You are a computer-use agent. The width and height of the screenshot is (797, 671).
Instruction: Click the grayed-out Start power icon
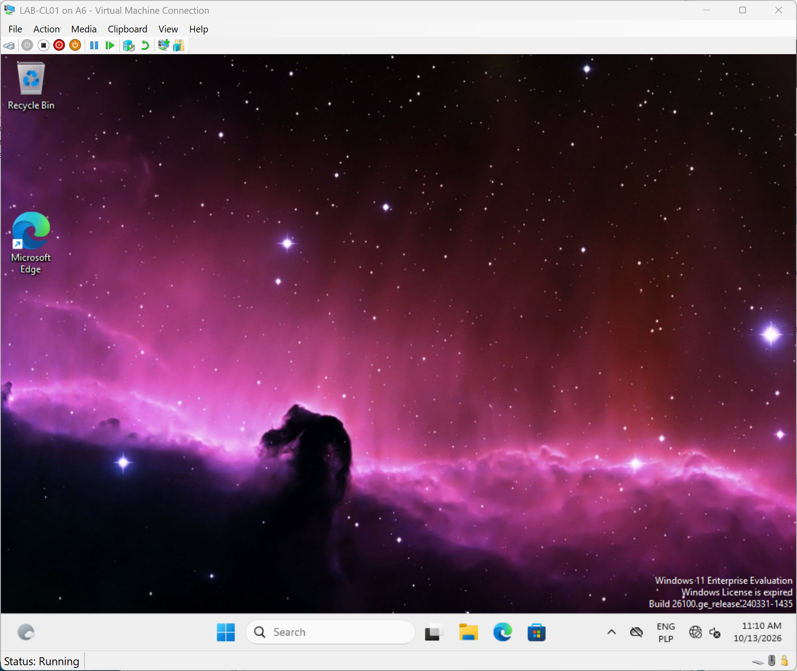(27, 45)
